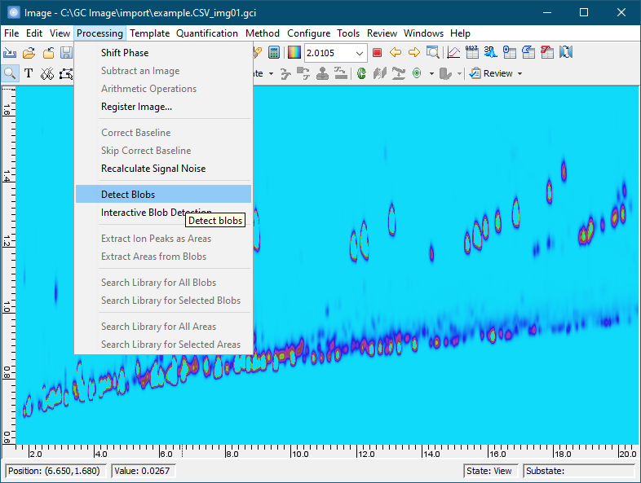Click the colormap gradient swatch icon
Image resolution: width=641 pixels, height=483 pixels.
coord(294,53)
